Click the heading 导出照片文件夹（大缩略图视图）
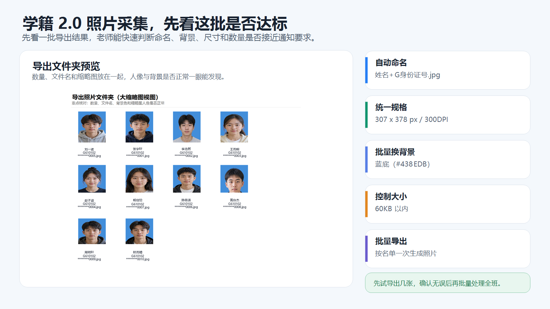550x309 pixels. point(115,97)
